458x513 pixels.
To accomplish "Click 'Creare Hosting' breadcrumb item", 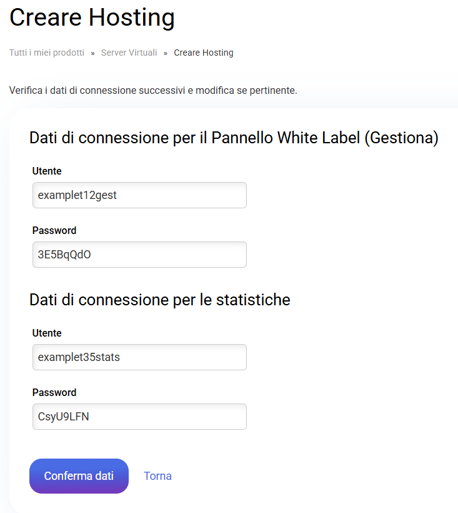I will [203, 53].
